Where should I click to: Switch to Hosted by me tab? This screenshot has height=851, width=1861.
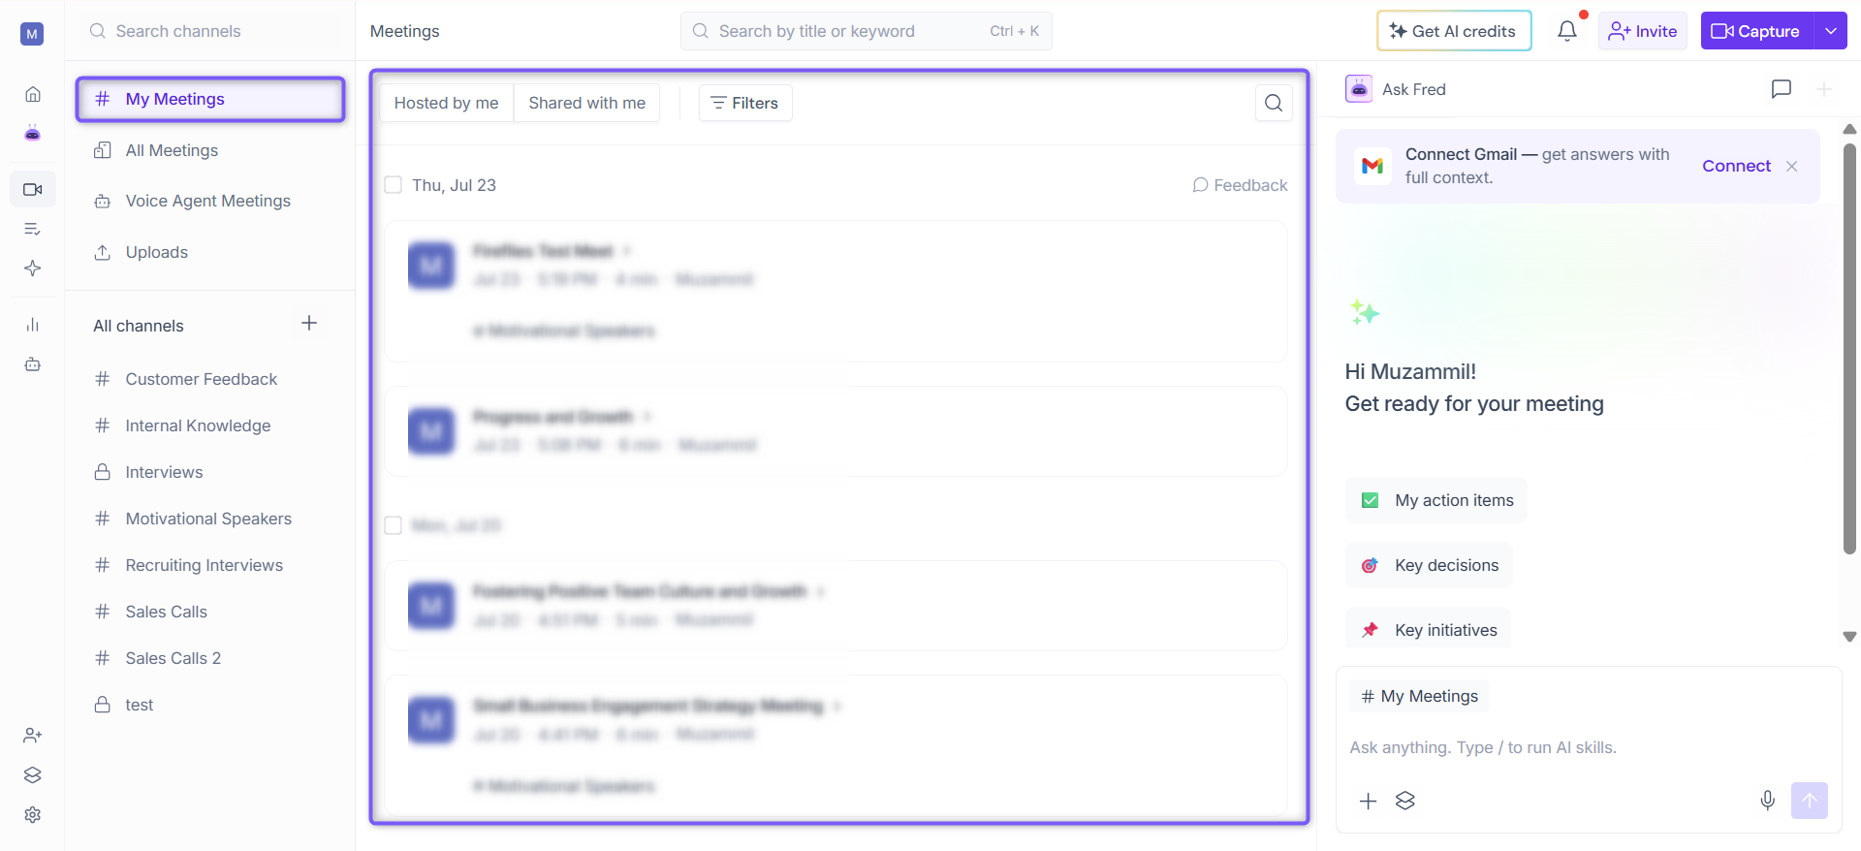(447, 103)
